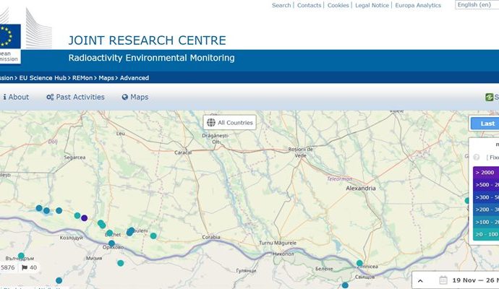
Task: Click the Roșiori de Vede label
Action: (x=300, y=152)
